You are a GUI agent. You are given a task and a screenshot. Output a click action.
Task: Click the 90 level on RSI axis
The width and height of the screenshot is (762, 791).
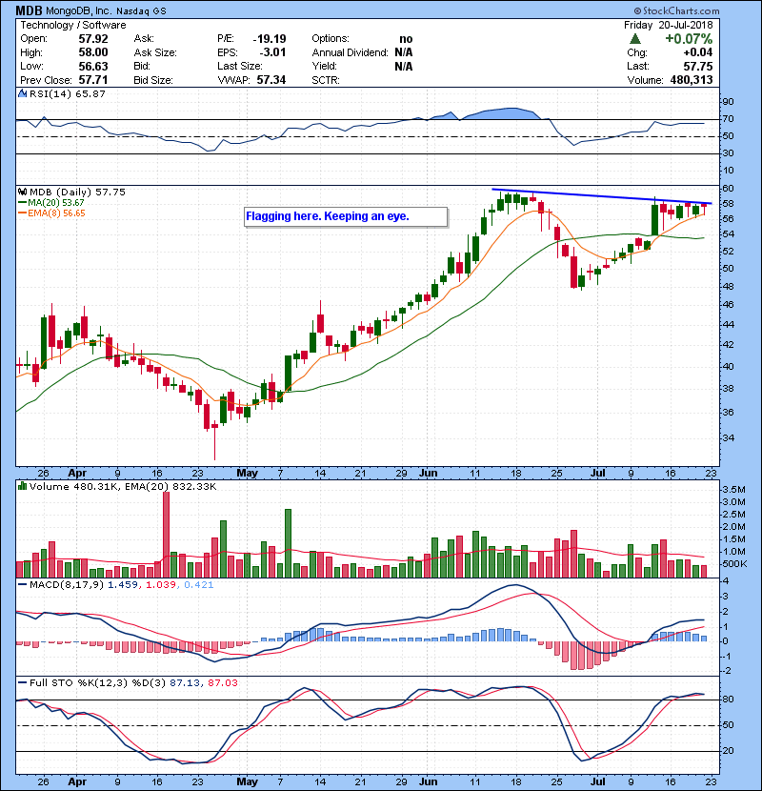728,102
